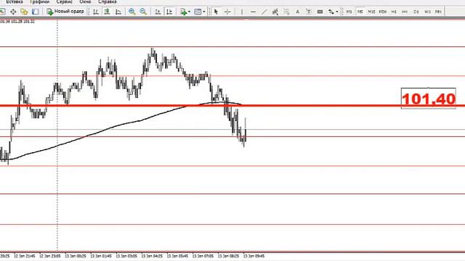This screenshot has width=465, height=261.
Task: Switch chart to bar chart view
Action: 96,12
